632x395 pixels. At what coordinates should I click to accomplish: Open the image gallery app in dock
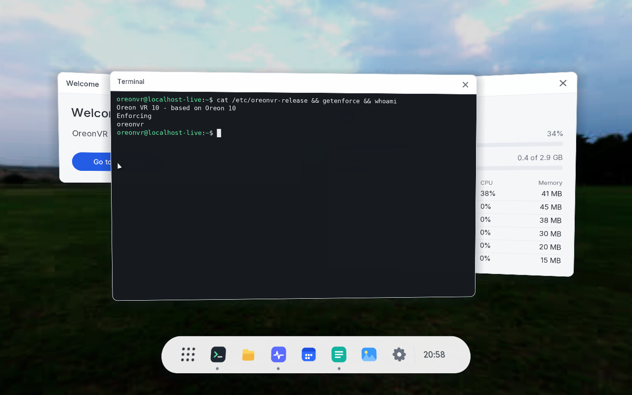(369, 355)
